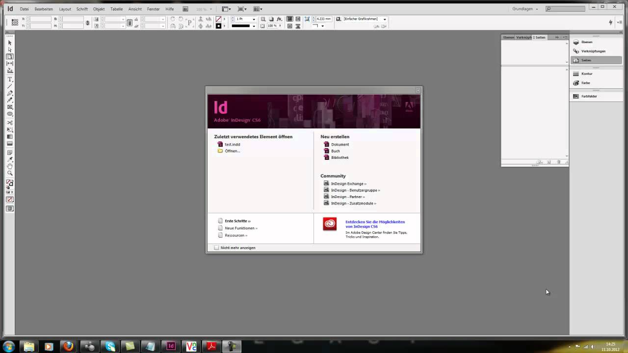Create new Dokument from welcome dialog
628x353 pixels.
tap(340, 145)
